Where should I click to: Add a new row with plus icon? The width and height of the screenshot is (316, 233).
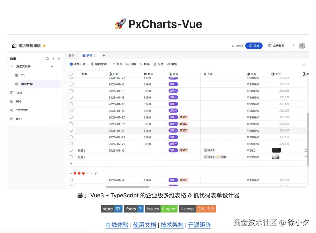pyautogui.click(x=71, y=164)
